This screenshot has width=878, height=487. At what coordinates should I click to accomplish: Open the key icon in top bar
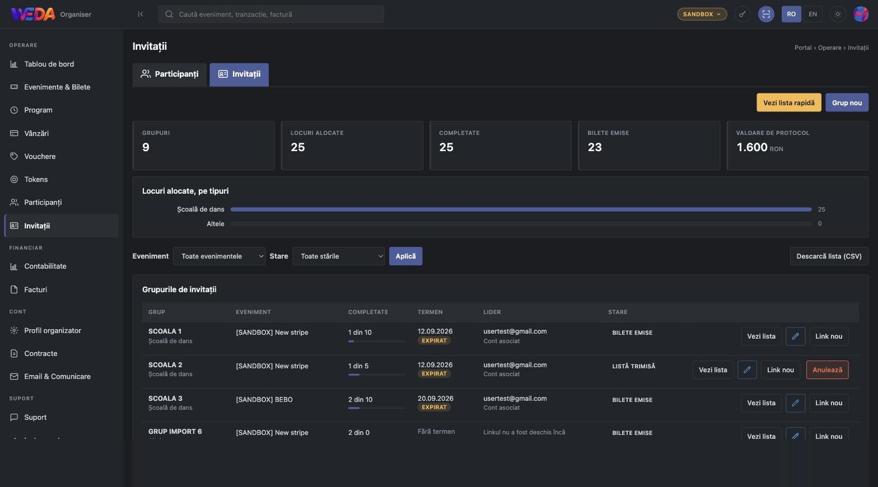point(742,14)
